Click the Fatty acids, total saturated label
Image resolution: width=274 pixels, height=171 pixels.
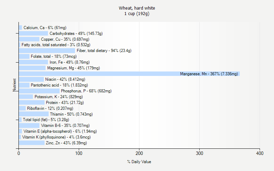(x=56, y=45)
